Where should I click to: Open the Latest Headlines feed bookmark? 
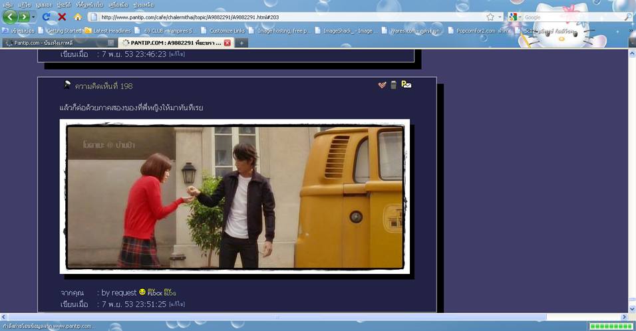(108, 31)
